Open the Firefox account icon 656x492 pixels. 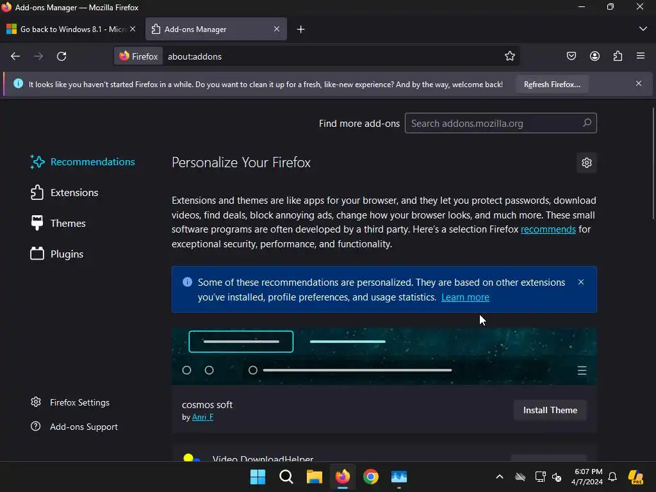click(594, 56)
